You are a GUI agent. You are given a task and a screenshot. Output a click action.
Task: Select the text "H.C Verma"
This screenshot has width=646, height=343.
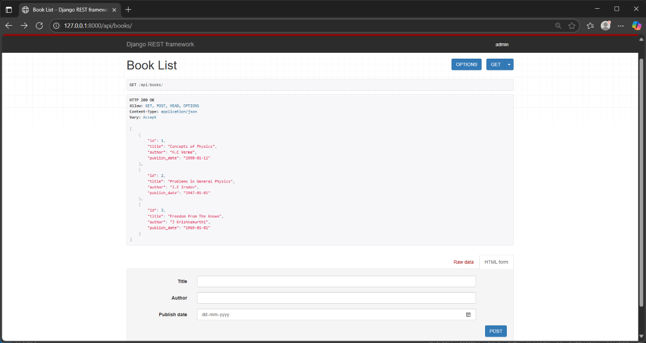click(183, 152)
